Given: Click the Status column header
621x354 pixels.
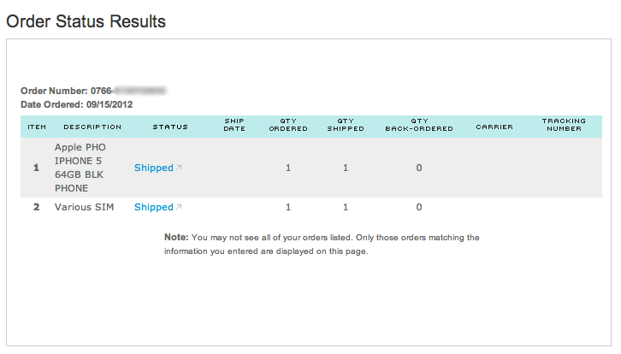Looking at the screenshot, I should (x=170, y=127).
